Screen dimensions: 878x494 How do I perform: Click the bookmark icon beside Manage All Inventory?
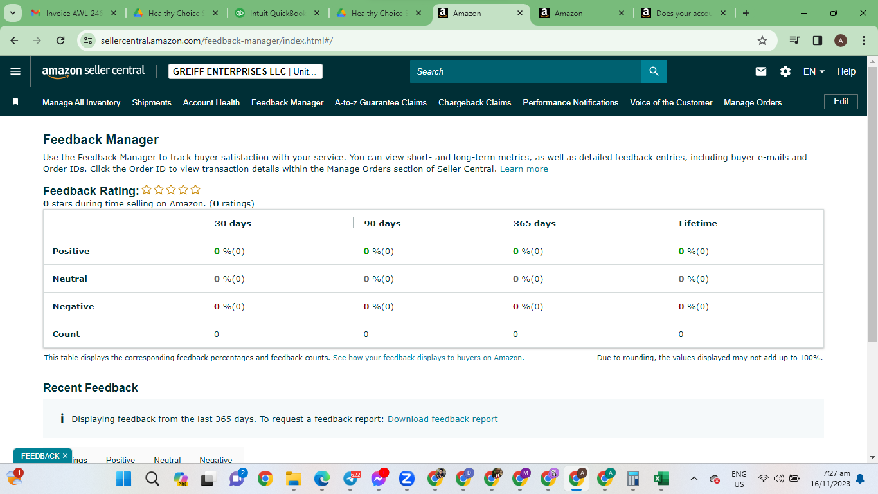point(15,102)
